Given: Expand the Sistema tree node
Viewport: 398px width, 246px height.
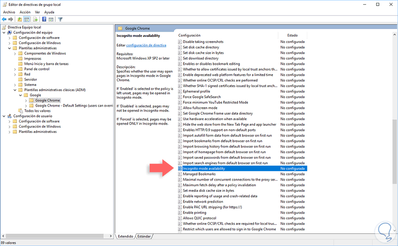Looking at the screenshot, I should pos(15,85).
